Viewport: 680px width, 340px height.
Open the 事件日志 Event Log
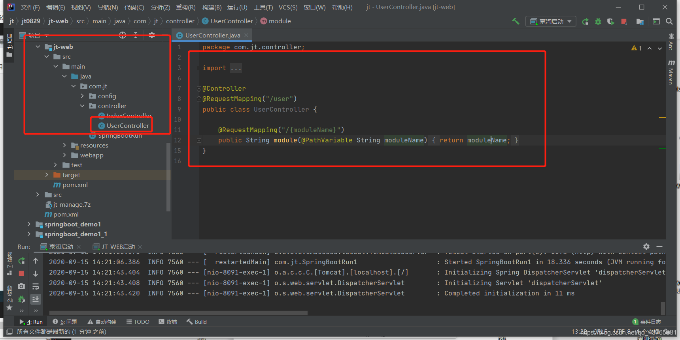[646, 322]
